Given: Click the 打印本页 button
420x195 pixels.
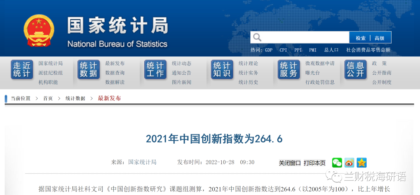Looking at the screenshot, I should 315,163.
